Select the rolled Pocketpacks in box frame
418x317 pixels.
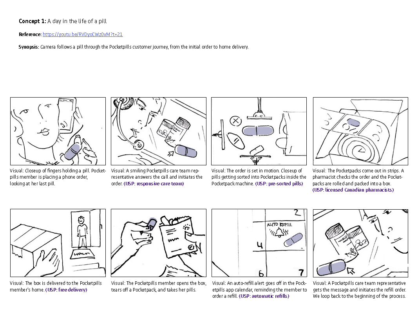[x=360, y=131]
